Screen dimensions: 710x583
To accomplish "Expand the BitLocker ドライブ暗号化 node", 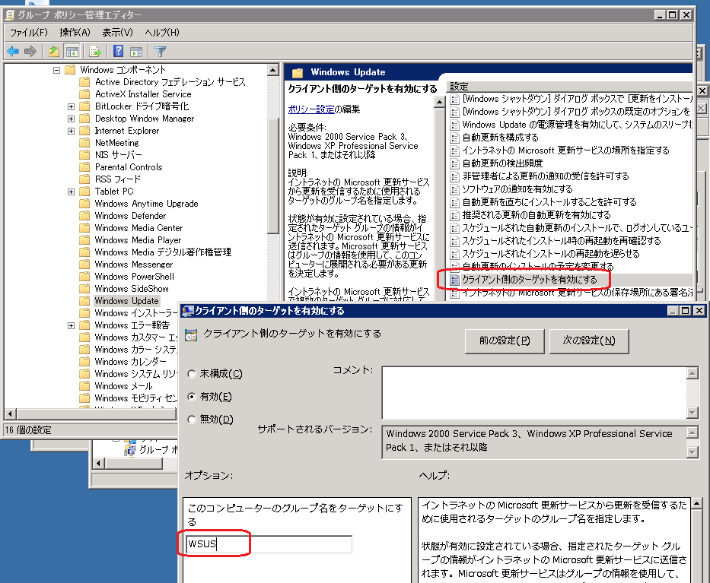I will click(x=71, y=106).
